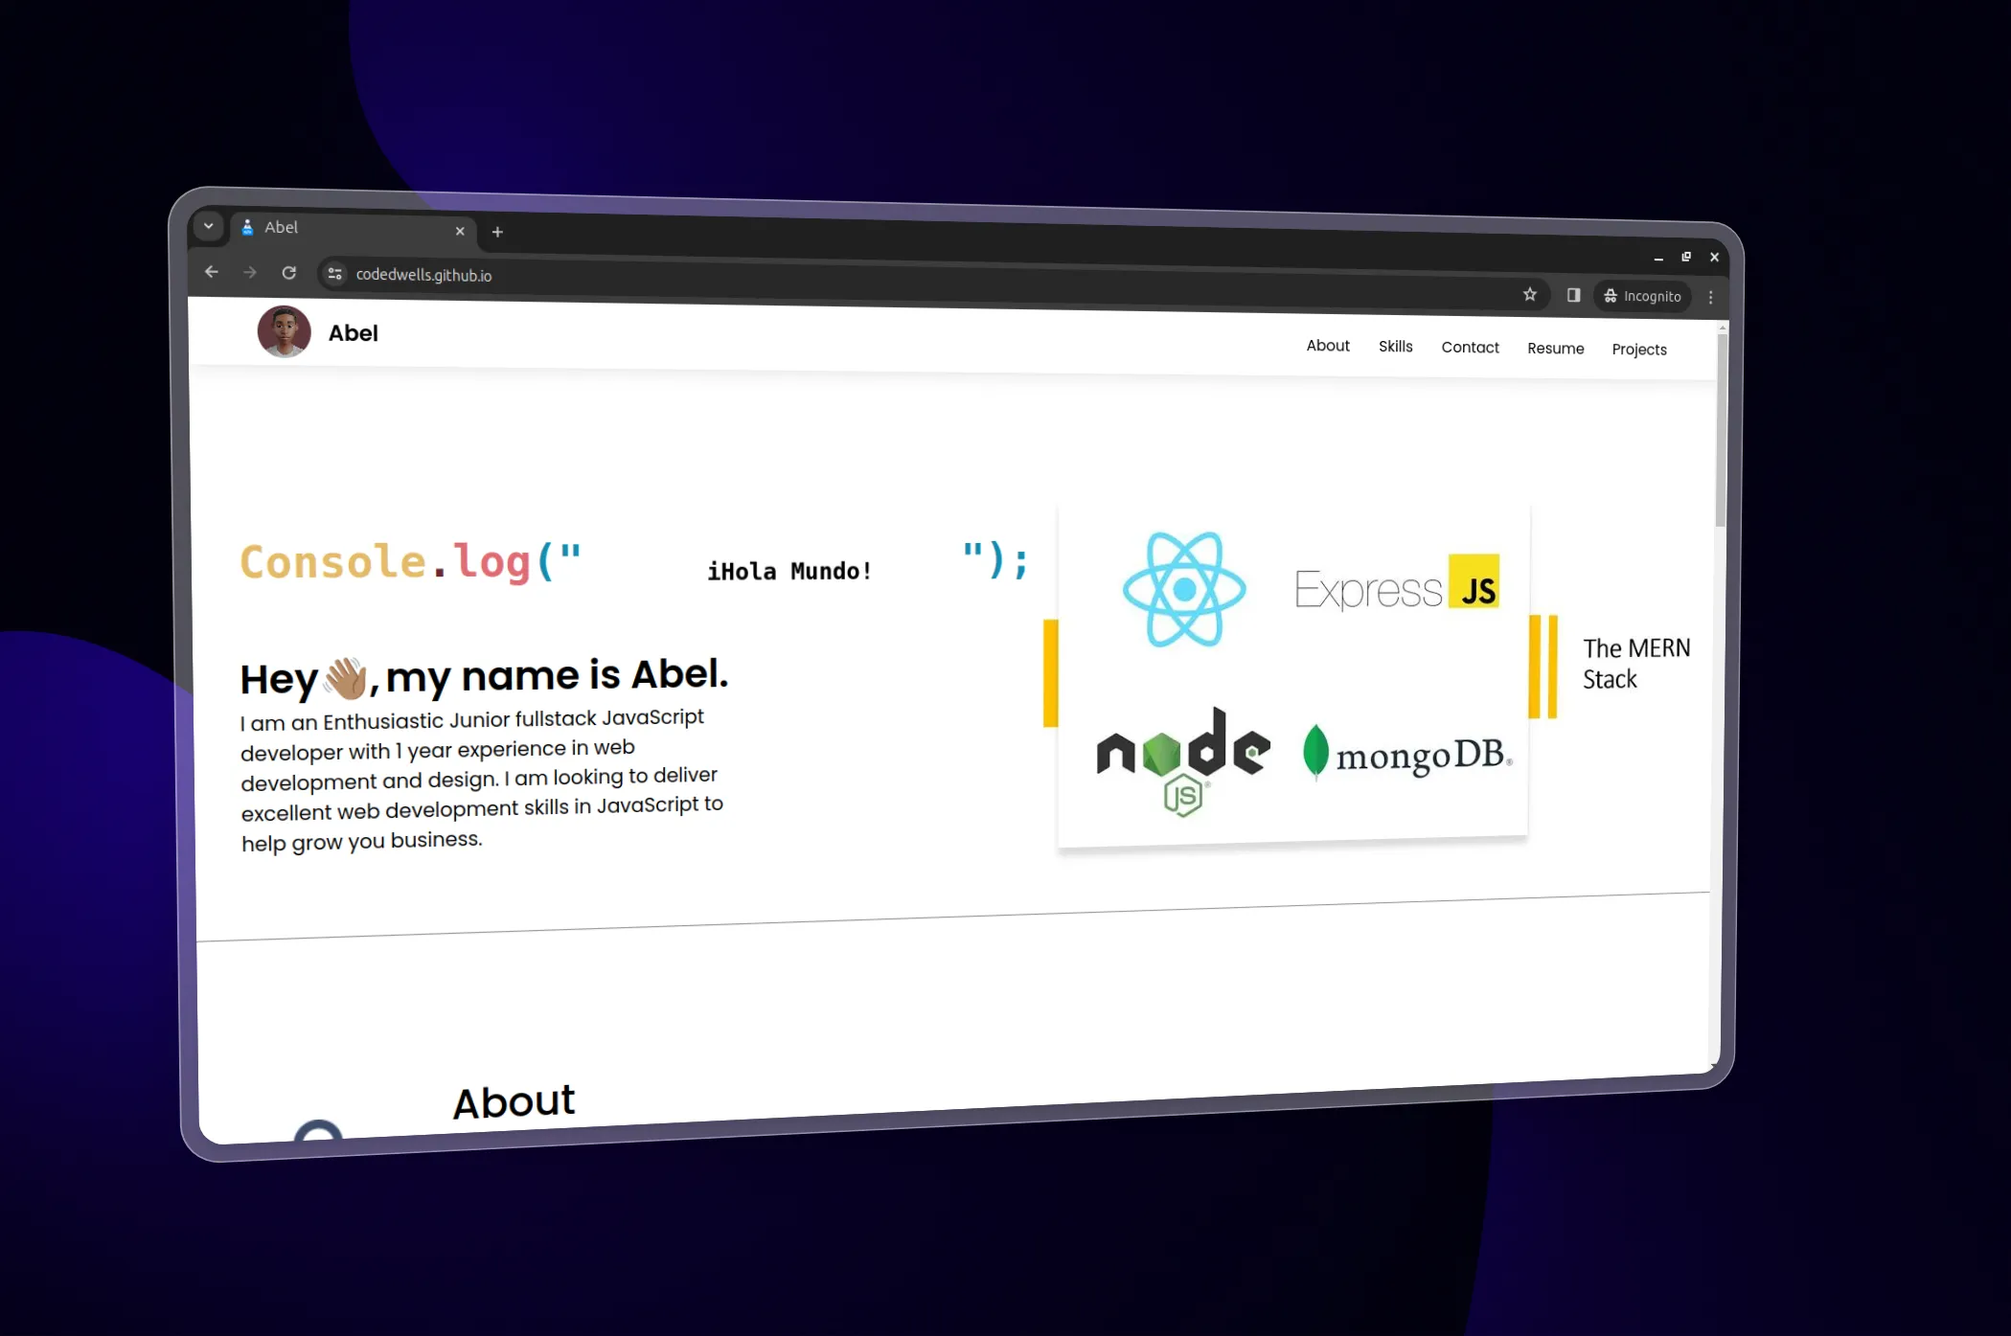Image resolution: width=2011 pixels, height=1336 pixels.
Task: Click the forward navigation arrow
Action: (250, 273)
